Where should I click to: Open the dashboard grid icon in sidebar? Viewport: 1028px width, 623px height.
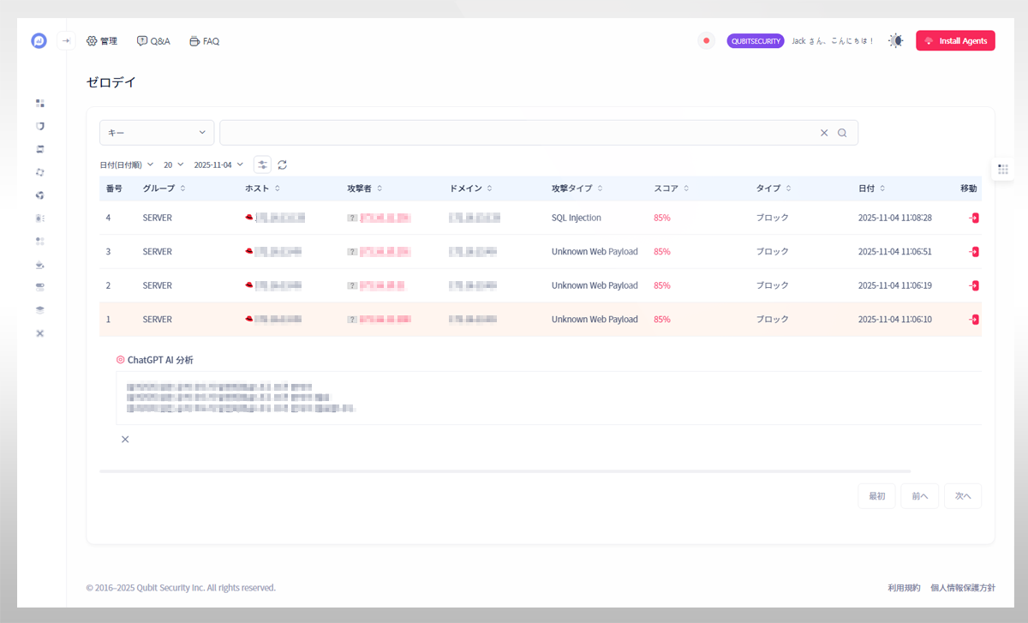pyautogui.click(x=39, y=103)
